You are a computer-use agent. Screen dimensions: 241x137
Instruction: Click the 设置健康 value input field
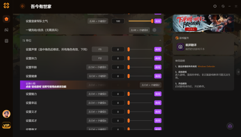[x=118, y=76]
